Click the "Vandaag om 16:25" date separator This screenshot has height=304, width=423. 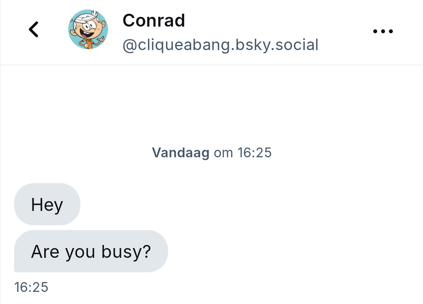[x=211, y=153]
